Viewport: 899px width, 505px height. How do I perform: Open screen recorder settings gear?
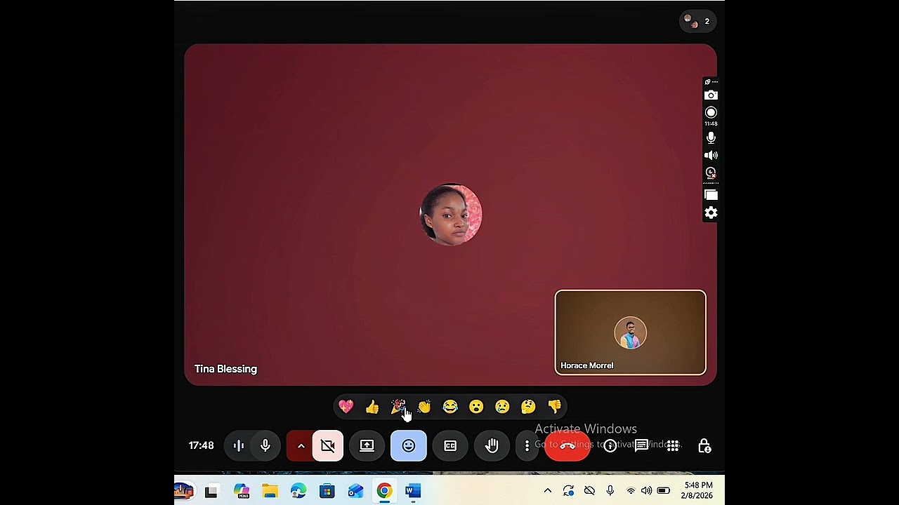click(711, 213)
